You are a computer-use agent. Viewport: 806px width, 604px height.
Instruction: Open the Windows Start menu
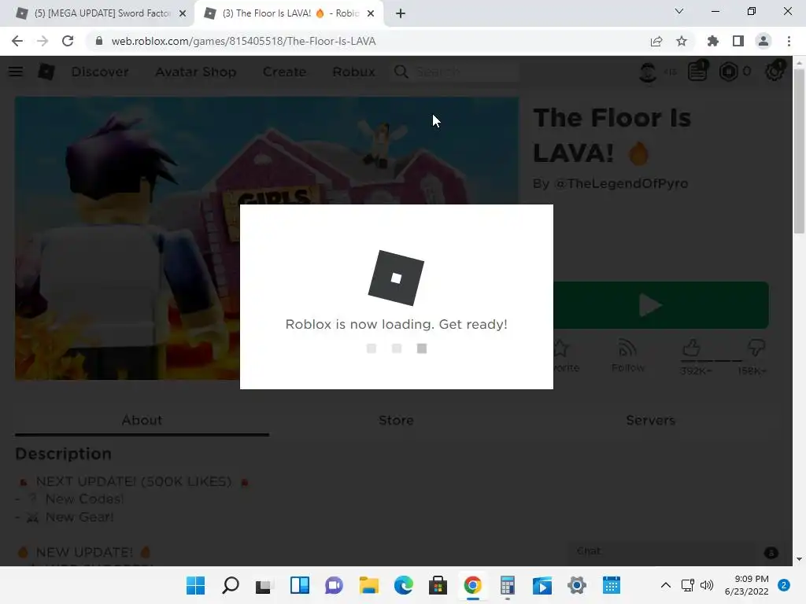pos(195,585)
